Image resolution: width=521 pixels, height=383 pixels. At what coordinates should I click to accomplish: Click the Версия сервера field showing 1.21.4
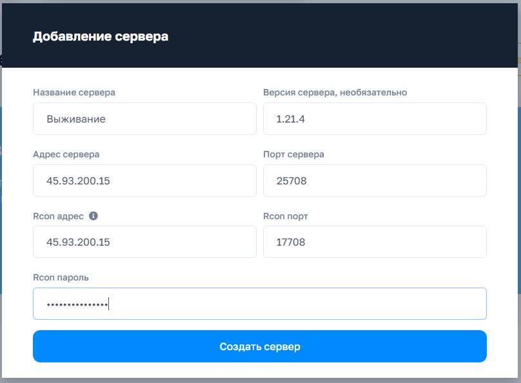(x=375, y=119)
